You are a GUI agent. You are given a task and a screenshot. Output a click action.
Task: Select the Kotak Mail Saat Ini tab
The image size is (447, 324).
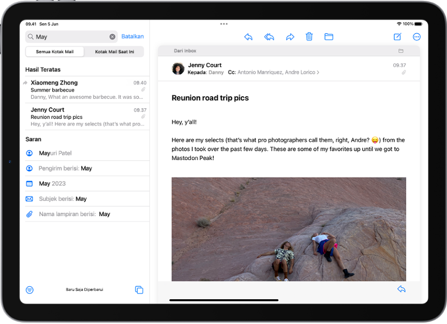tap(114, 51)
